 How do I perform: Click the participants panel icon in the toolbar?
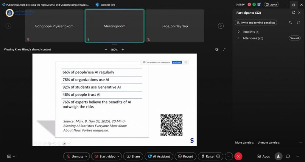coord(278,156)
